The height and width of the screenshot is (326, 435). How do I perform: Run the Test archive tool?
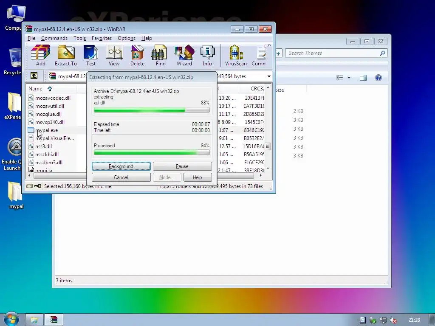91,56
